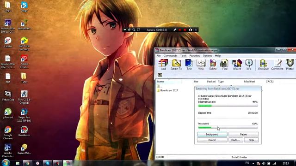Launch the Wizard toolbar icon
The height and width of the screenshot is (166, 296).
237,65
